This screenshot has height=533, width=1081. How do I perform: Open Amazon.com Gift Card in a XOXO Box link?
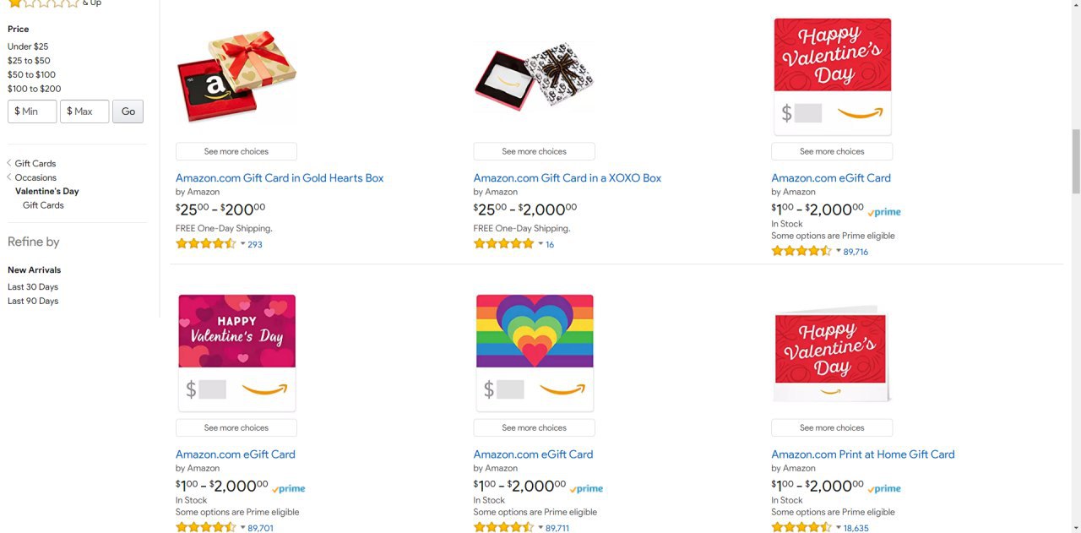(x=568, y=178)
